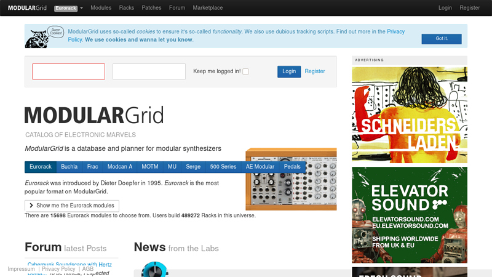Screen dimensions: 492x277
Task: Click Register in the top navbar
Action: click(469, 8)
